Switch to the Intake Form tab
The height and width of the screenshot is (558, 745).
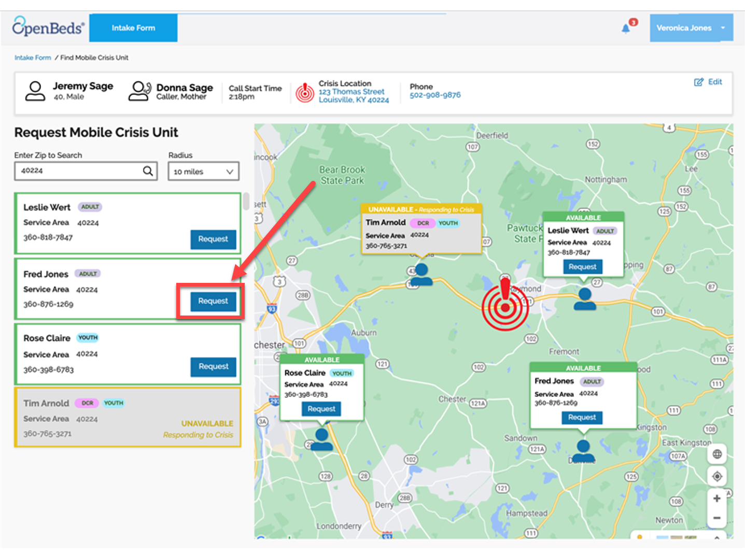(x=133, y=28)
